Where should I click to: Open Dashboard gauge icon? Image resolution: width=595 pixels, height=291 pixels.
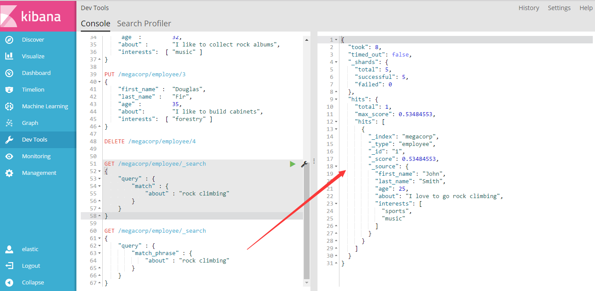click(9, 73)
